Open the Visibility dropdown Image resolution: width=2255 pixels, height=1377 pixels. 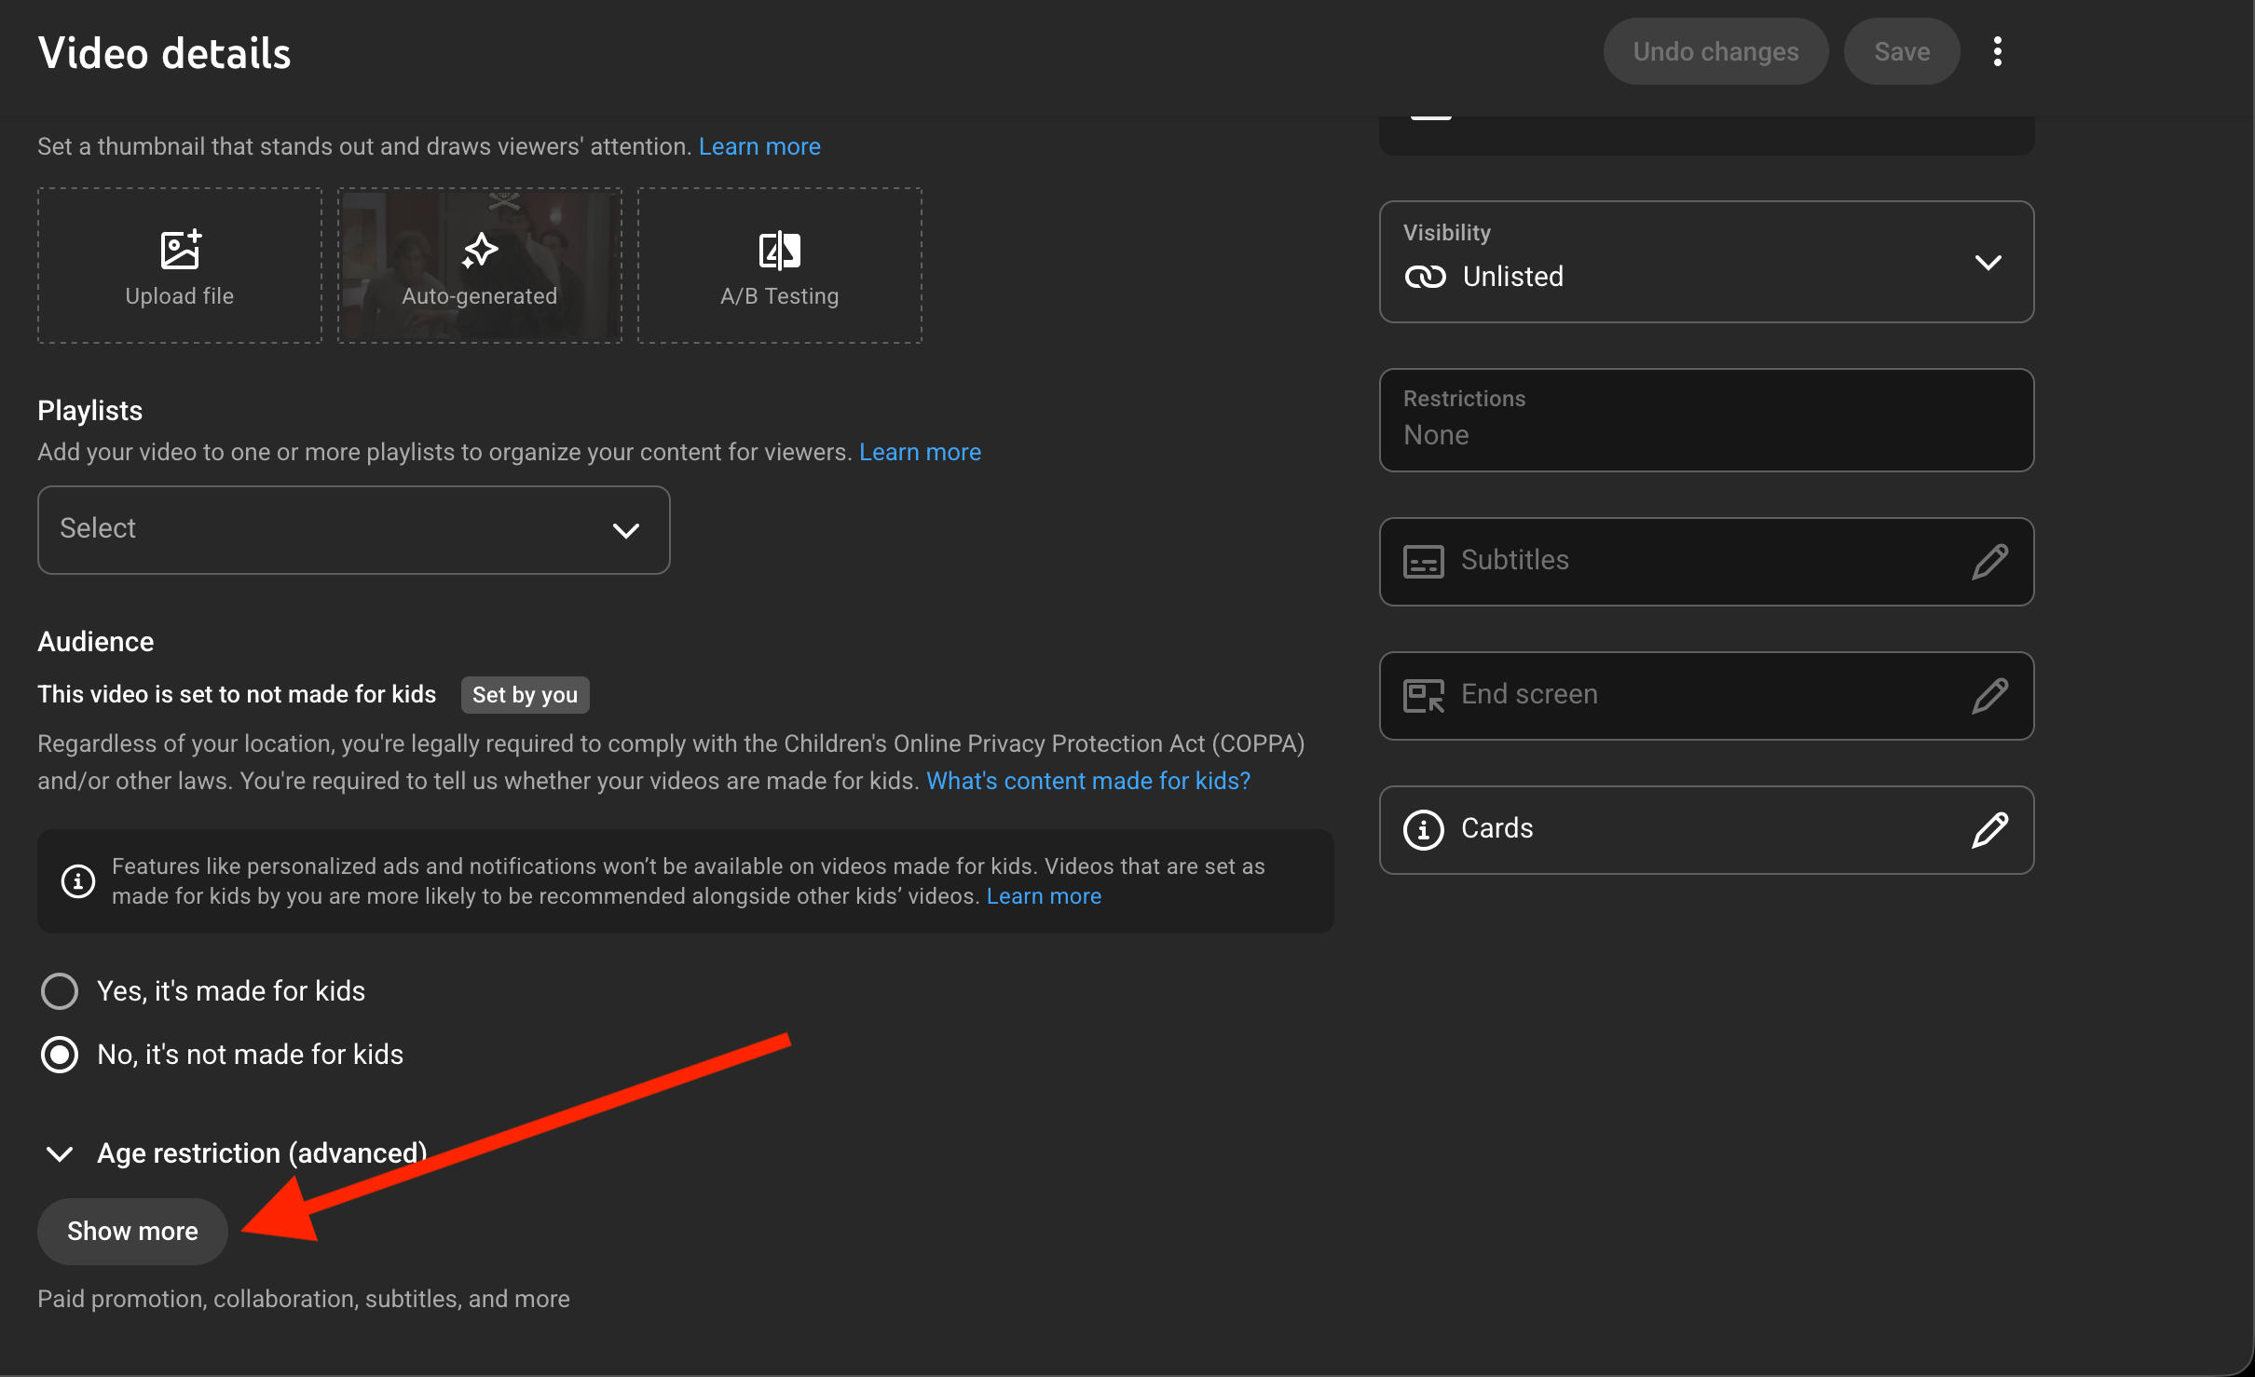coord(1705,263)
